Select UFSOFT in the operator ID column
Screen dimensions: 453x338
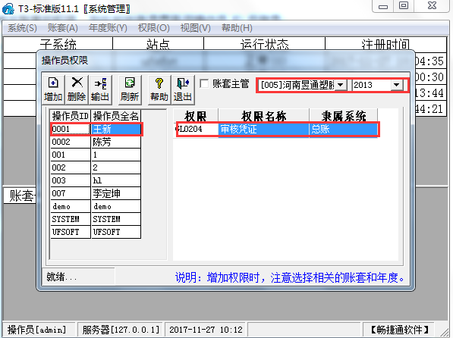[71, 232]
